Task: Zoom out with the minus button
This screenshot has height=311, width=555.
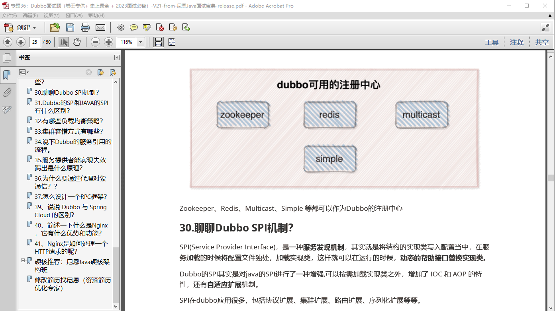Action: click(95, 42)
